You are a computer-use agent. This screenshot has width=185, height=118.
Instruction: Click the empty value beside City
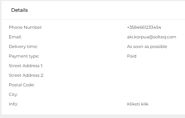coord(144,95)
